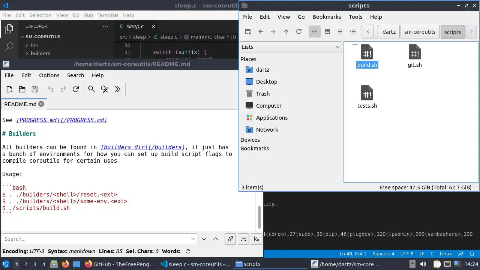Toggle whole word search option
The width and height of the screenshot is (480, 270).
coord(243,239)
